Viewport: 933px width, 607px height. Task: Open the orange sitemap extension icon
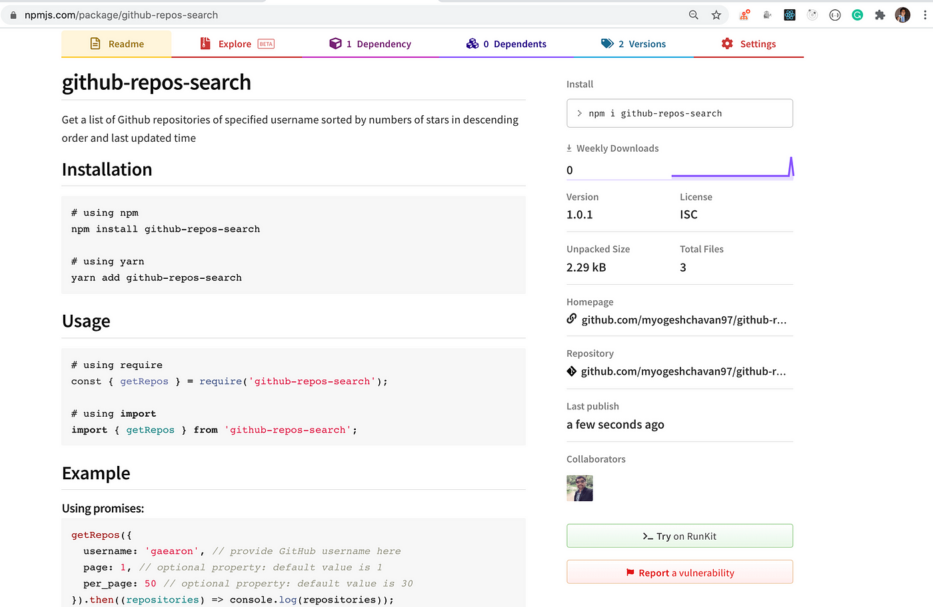click(x=744, y=15)
